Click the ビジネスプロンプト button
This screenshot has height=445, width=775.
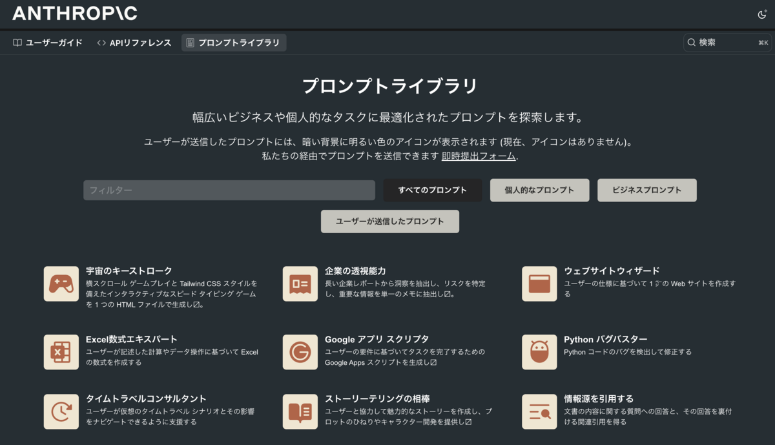pyautogui.click(x=646, y=190)
